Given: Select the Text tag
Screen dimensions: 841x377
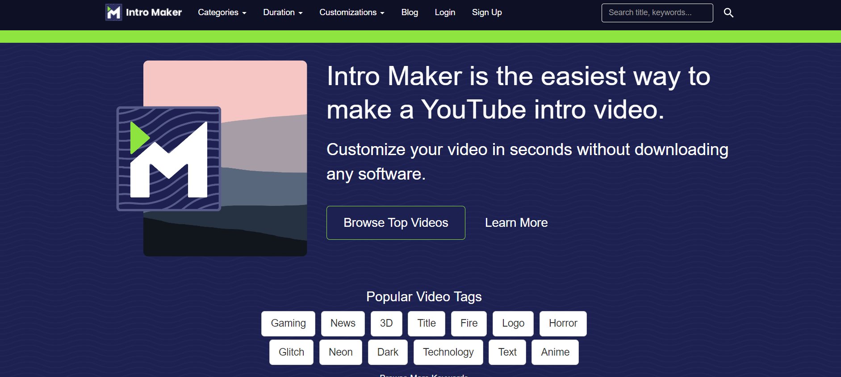Looking at the screenshot, I should [x=507, y=352].
